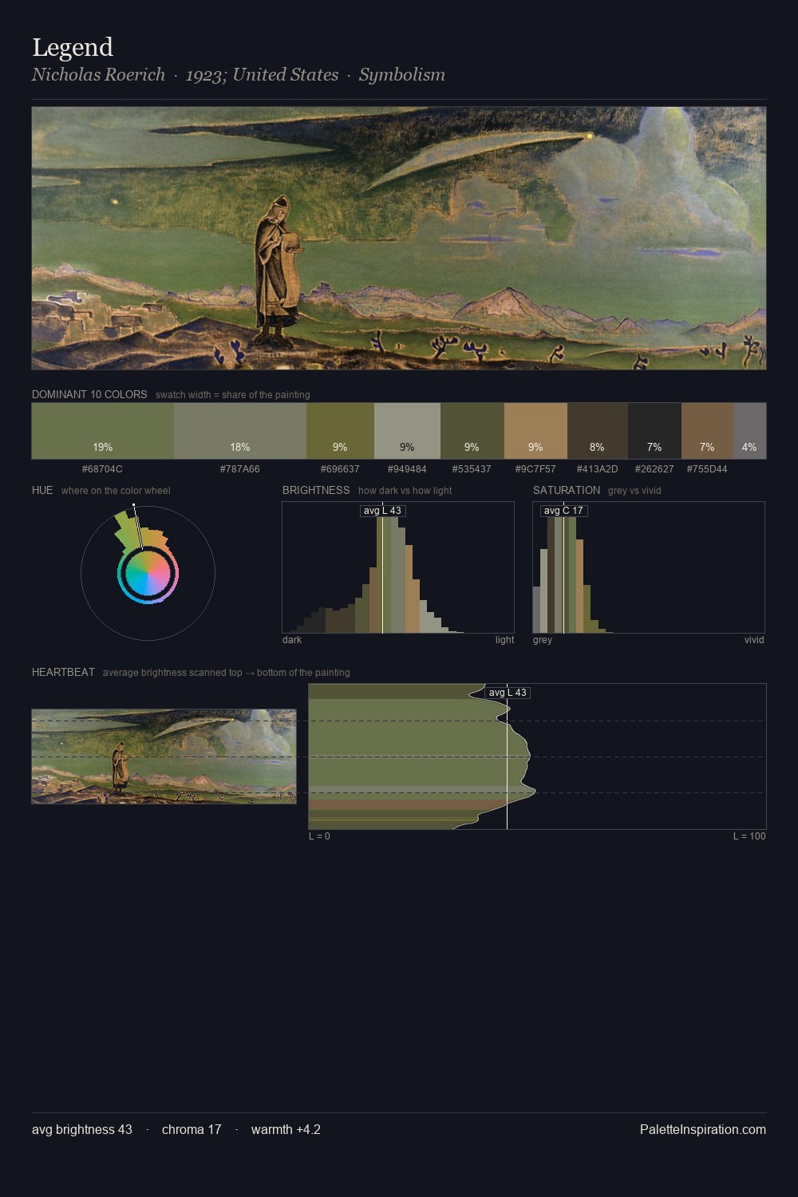Click the "avg brightness 43" footer stat
The height and width of the screenshot is (1197, 798).
pyautogui.click(x=82, y=1130)
